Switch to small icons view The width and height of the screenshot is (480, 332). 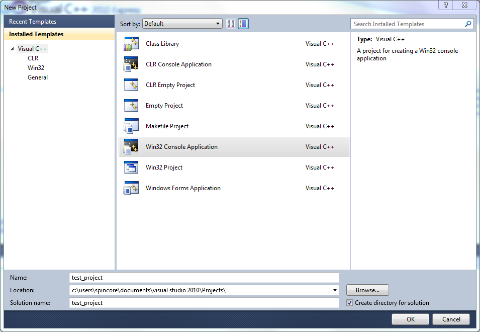(x=231, y=24)
